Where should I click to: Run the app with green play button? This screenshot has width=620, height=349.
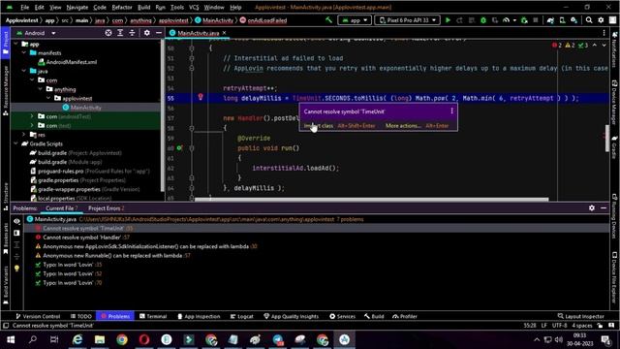click(448, 20)
